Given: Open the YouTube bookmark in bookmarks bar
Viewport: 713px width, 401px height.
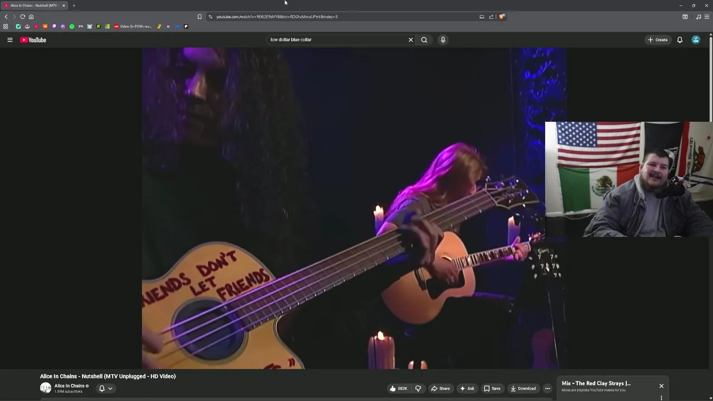Looking at the screenshot, I should pyautogui.click(x=36, y=26).
